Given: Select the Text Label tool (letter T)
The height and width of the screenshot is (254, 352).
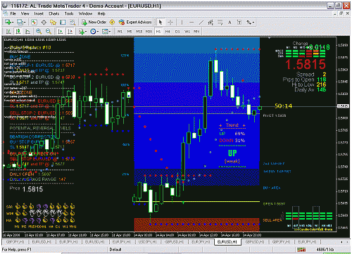Looking at the screenshot, I should 239,23.
